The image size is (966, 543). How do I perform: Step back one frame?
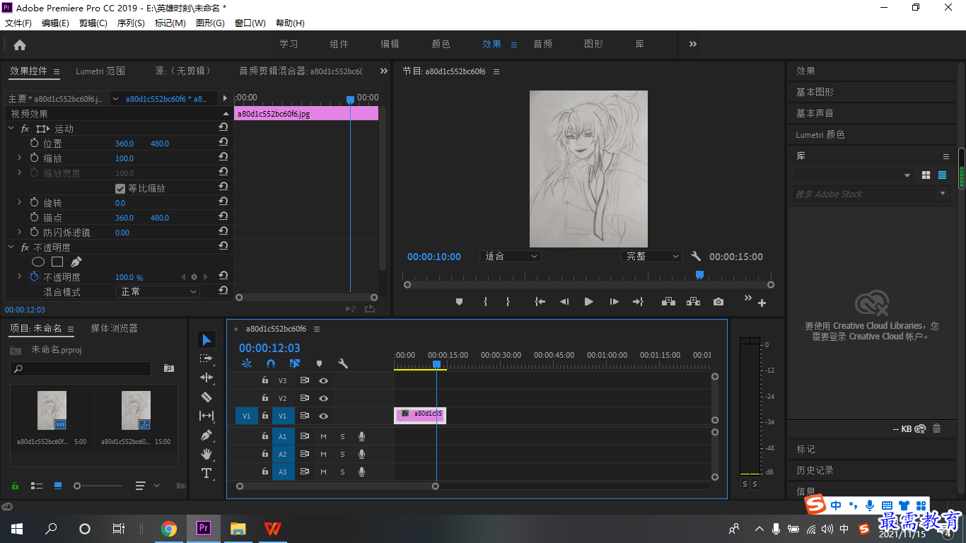(x=564, y=302)
